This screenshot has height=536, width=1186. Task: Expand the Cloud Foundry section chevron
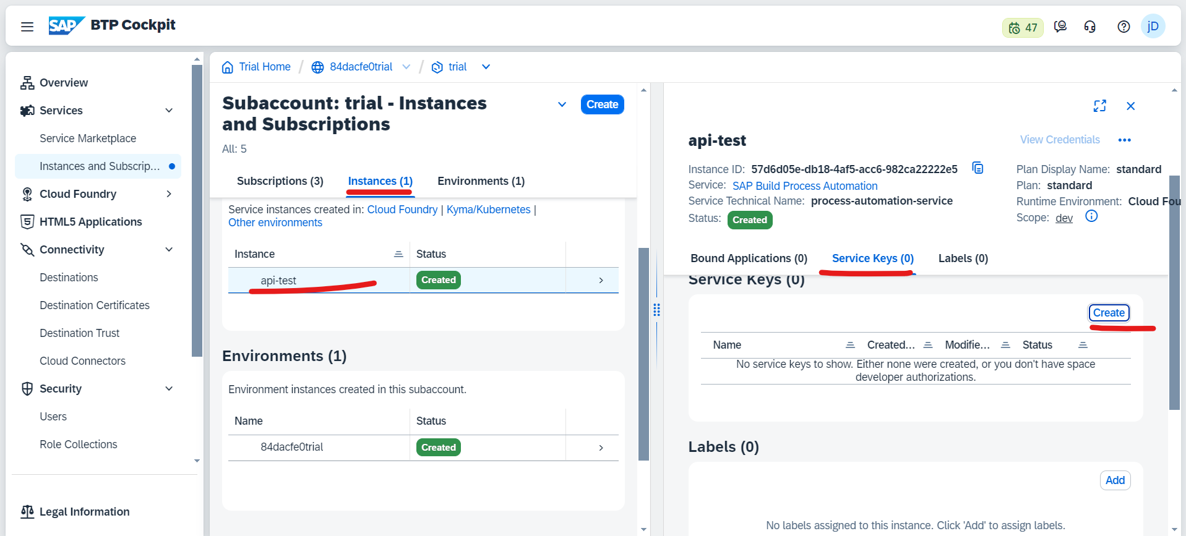click(x=169, y=194)
